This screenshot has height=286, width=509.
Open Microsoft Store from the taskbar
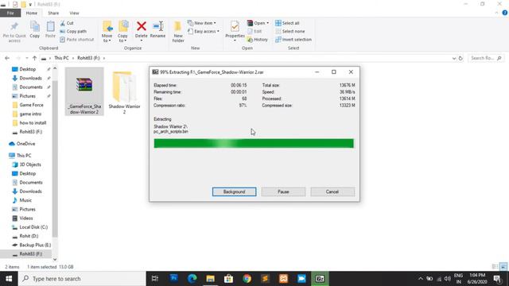point(228,279)
